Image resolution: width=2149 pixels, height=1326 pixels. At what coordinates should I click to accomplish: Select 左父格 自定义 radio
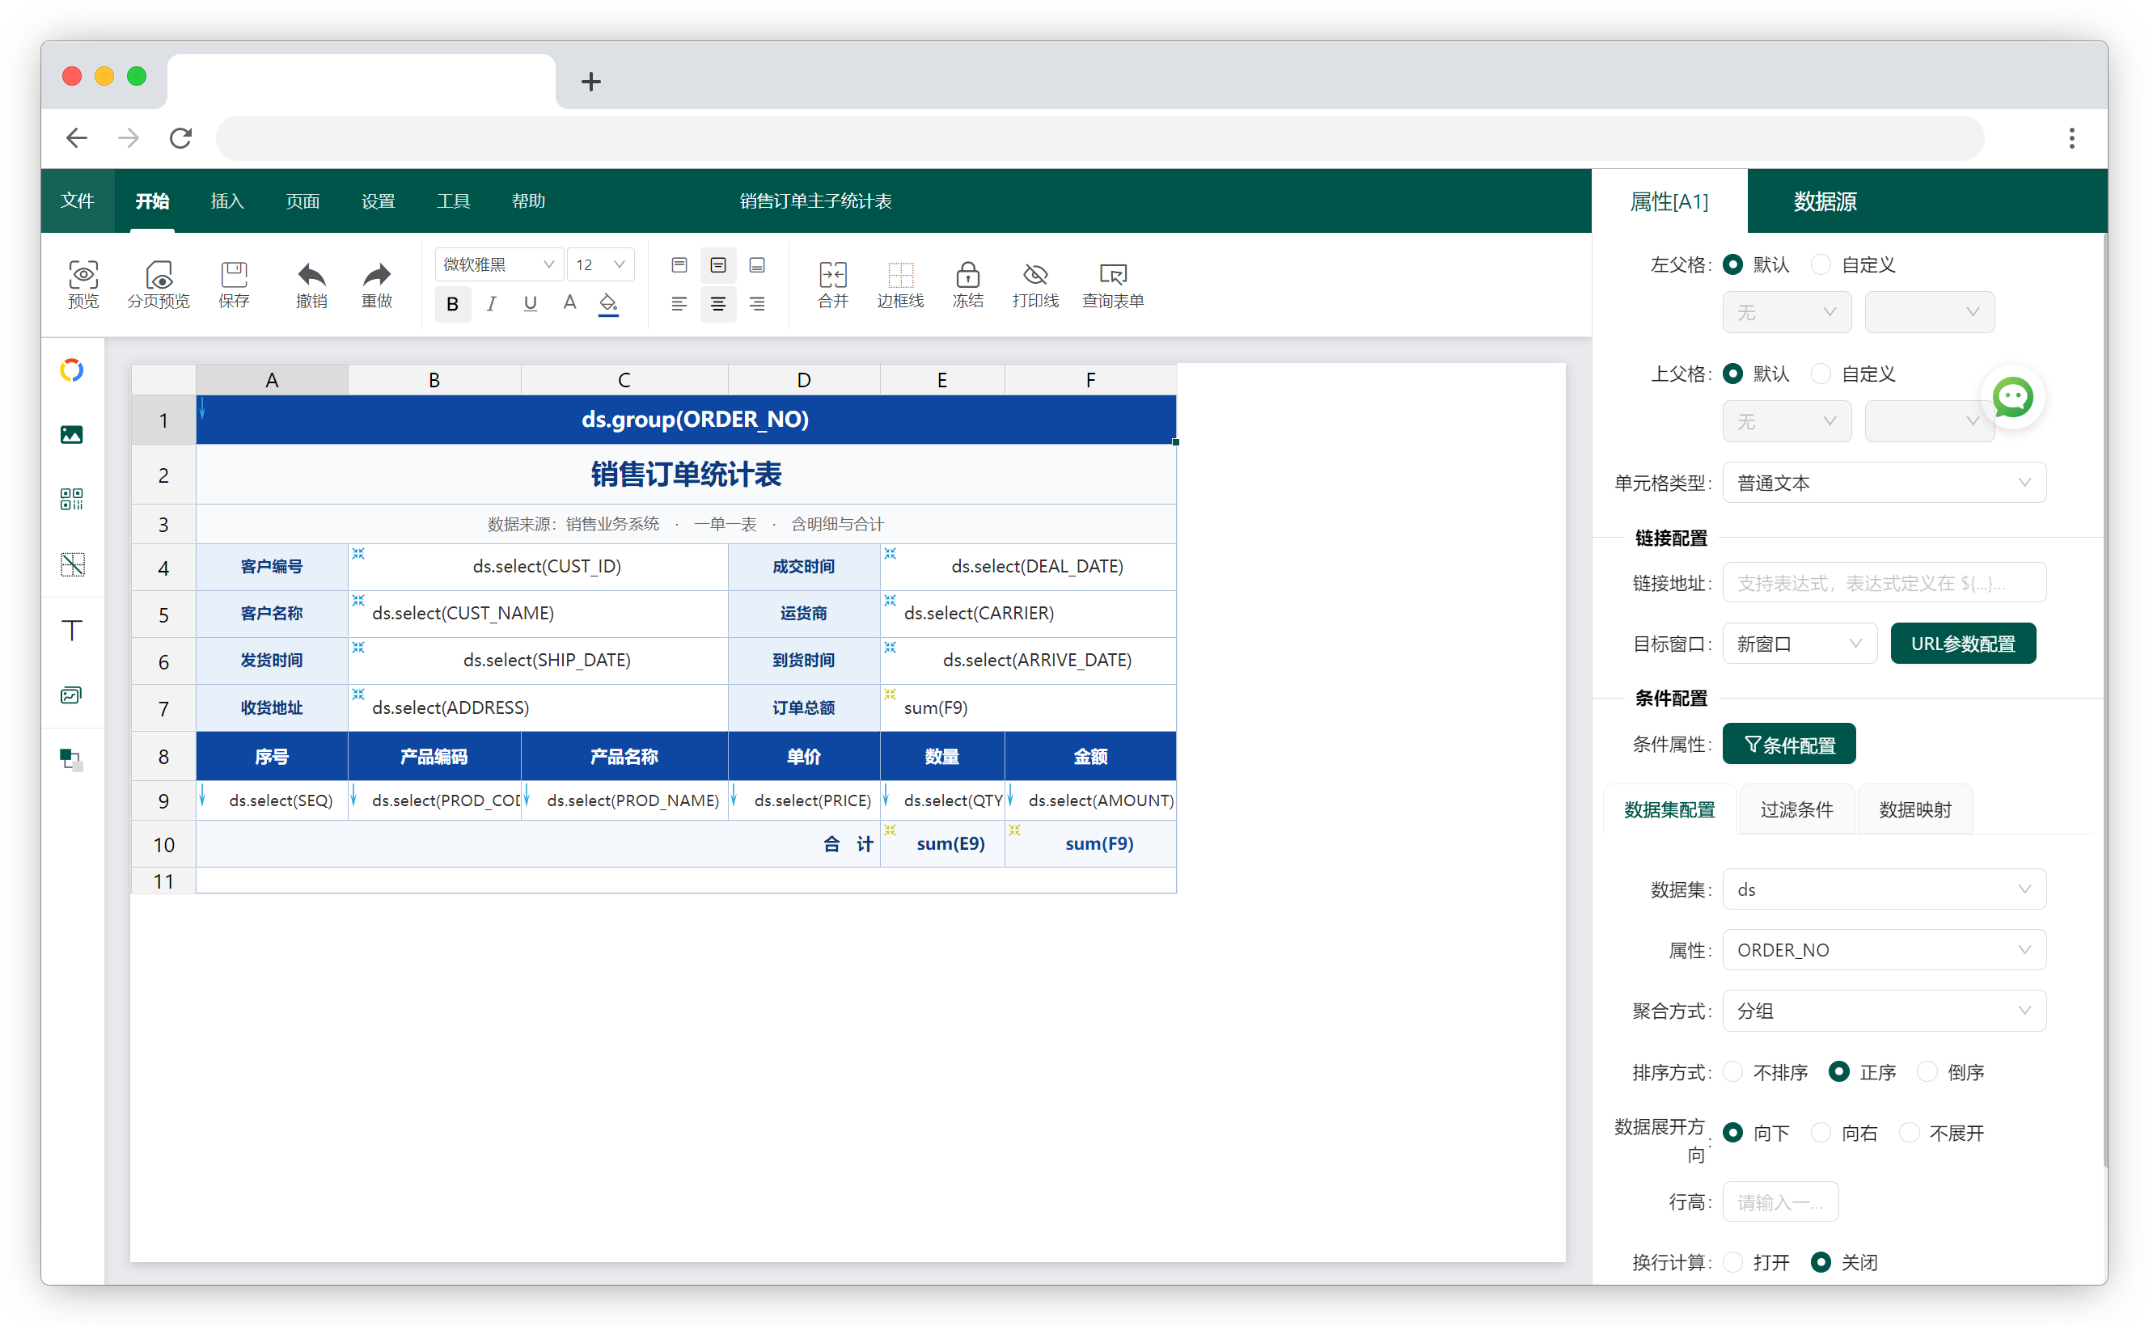pos(1821,265)
